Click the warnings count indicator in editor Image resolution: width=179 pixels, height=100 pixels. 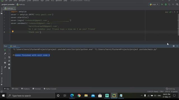pyautogui.click(x=167, y=12)
